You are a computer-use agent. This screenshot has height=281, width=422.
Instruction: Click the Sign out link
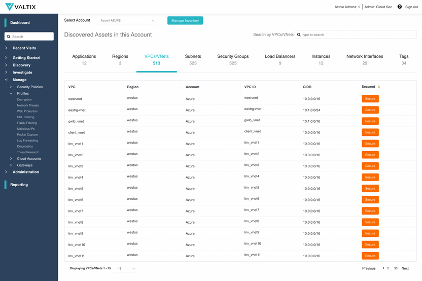click(411, 7)
